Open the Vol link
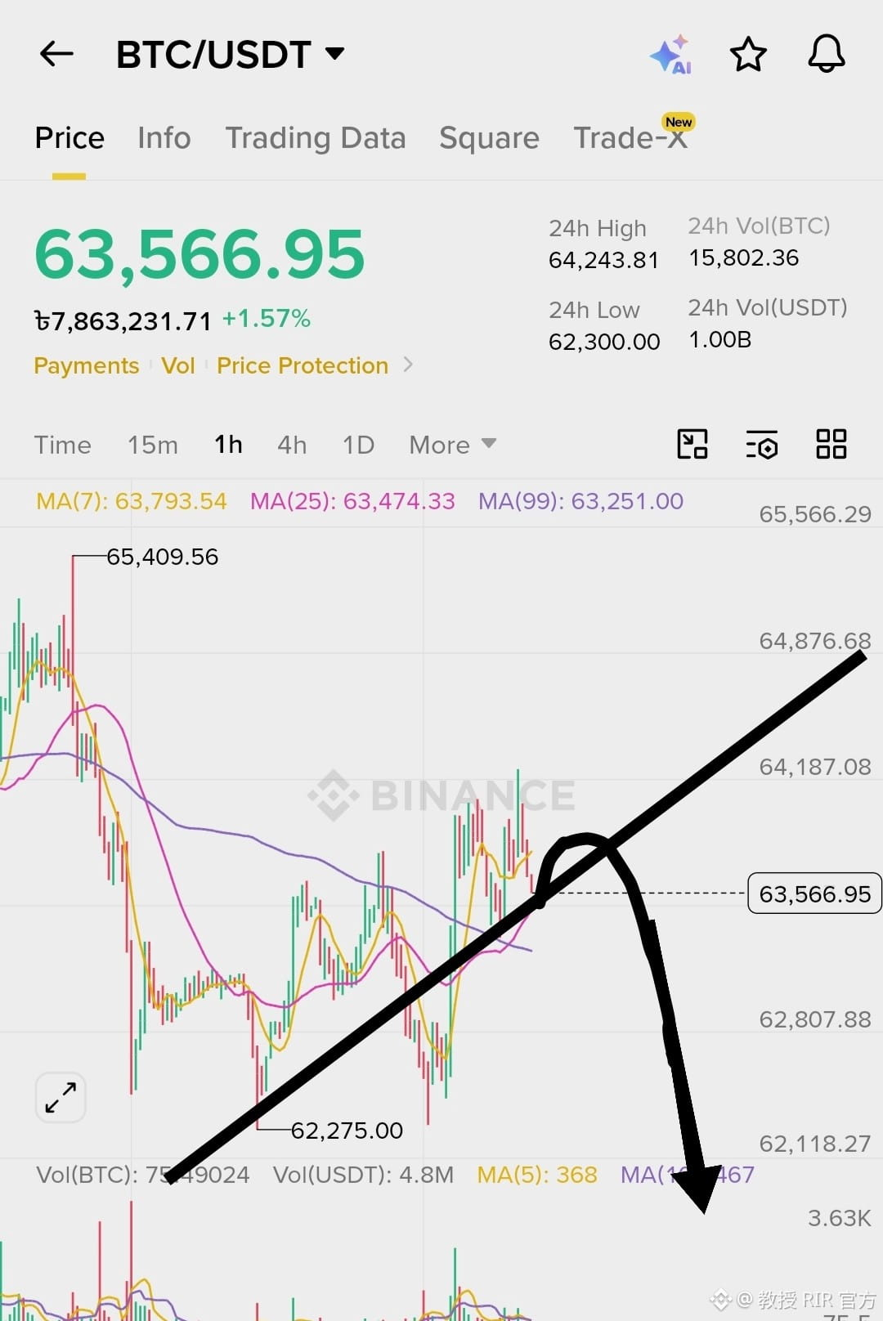This screenshot has height=1321, width=883. (x=178, y=365)
